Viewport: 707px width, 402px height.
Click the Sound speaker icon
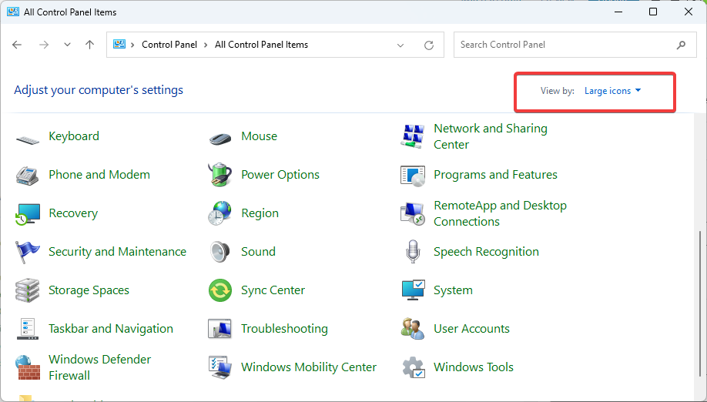pos(220,252)
